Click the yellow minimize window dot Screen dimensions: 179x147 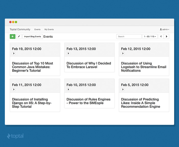[13, 22]
